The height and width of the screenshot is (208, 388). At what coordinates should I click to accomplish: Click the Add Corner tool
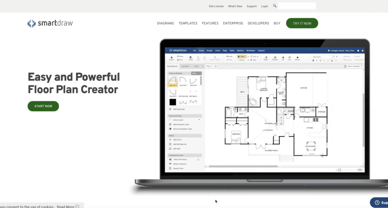[x=175, y=140]
